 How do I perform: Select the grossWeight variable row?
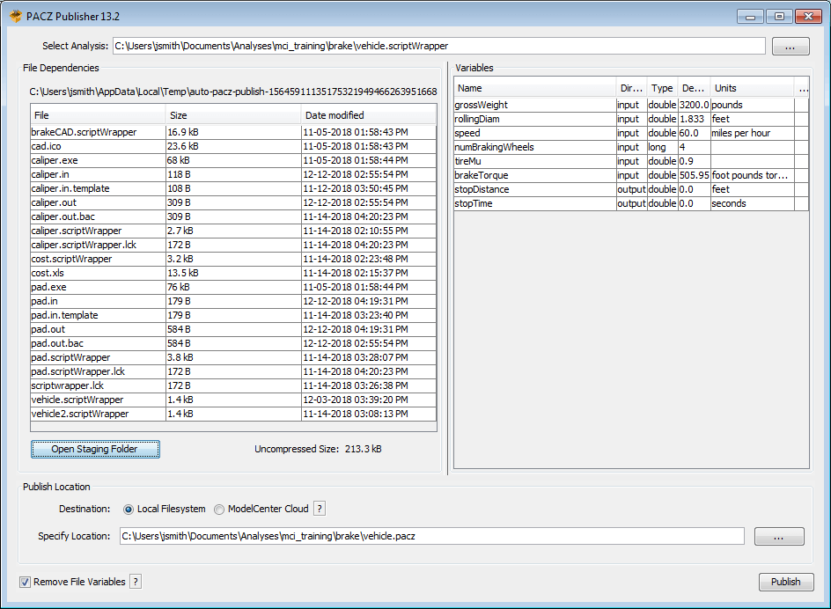click(x=631, y=105)
